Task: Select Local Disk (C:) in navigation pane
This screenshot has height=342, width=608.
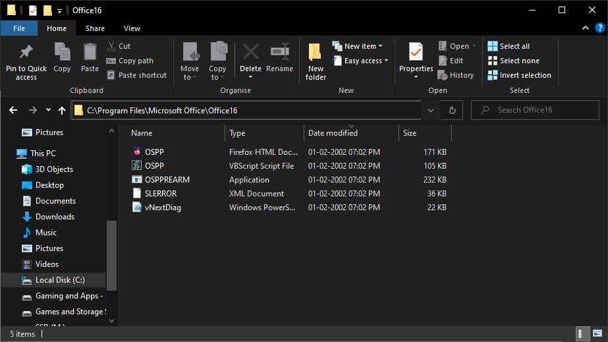Action: coord(53,280)
